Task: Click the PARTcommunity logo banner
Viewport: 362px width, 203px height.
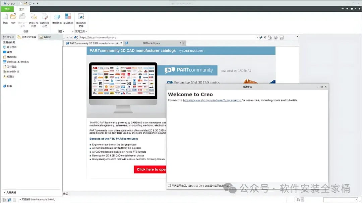Action: [x=187, y=70]
